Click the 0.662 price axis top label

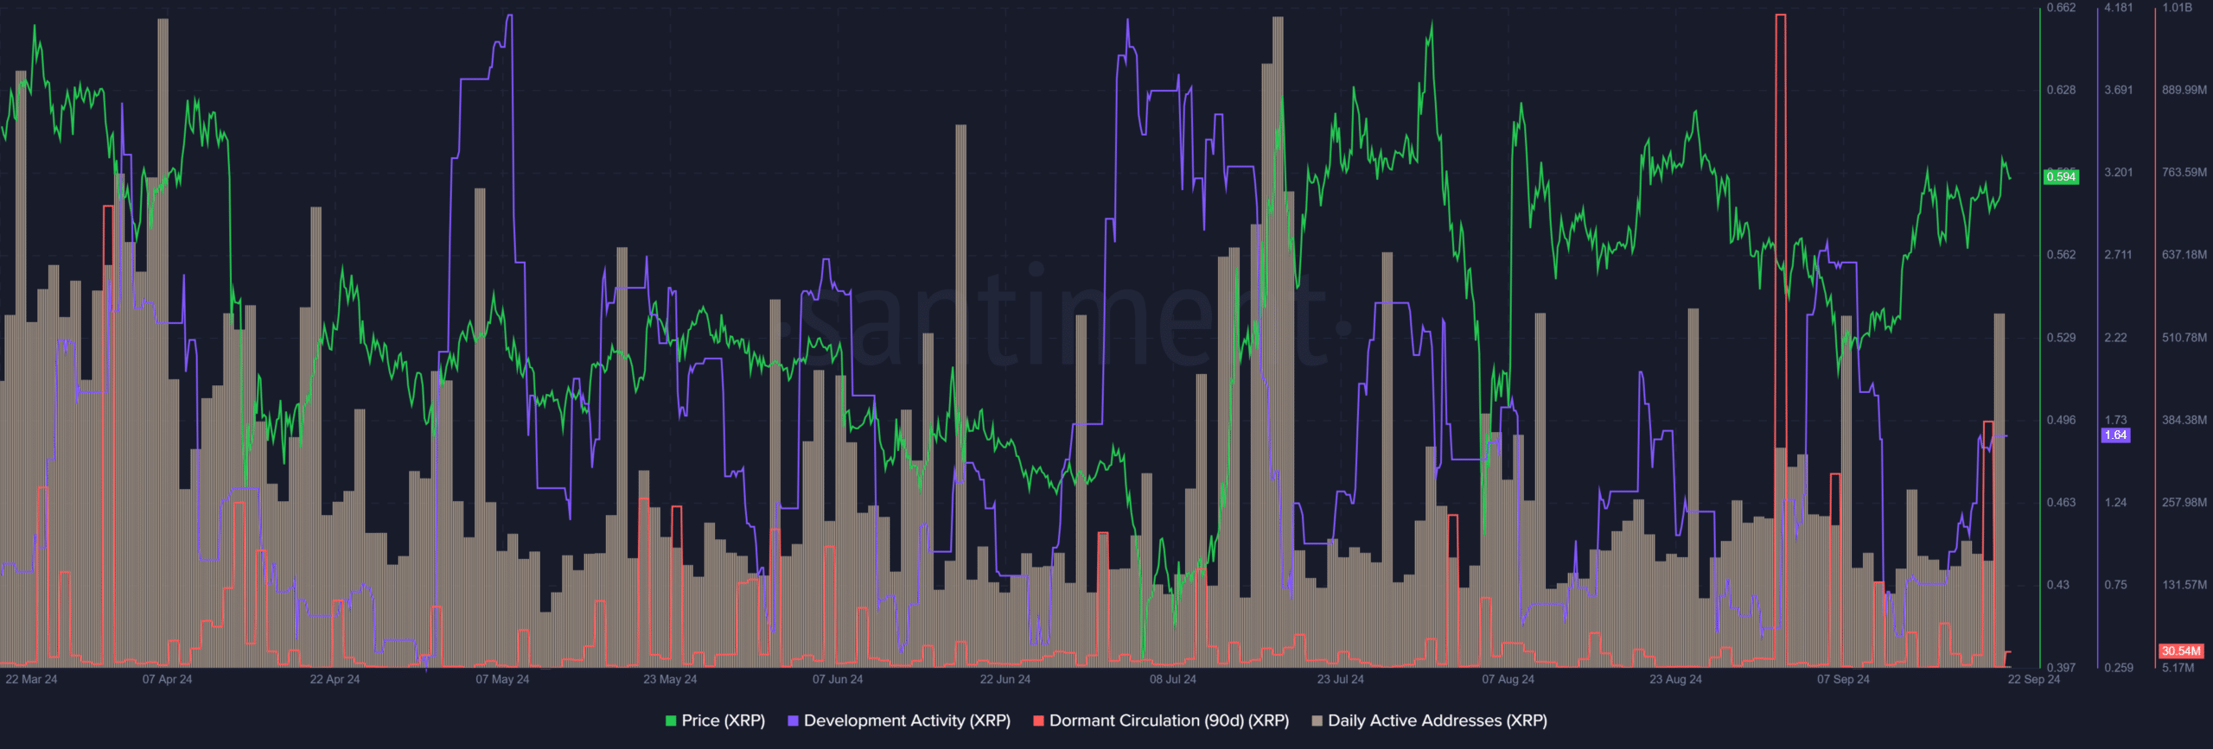[2061, 8]
